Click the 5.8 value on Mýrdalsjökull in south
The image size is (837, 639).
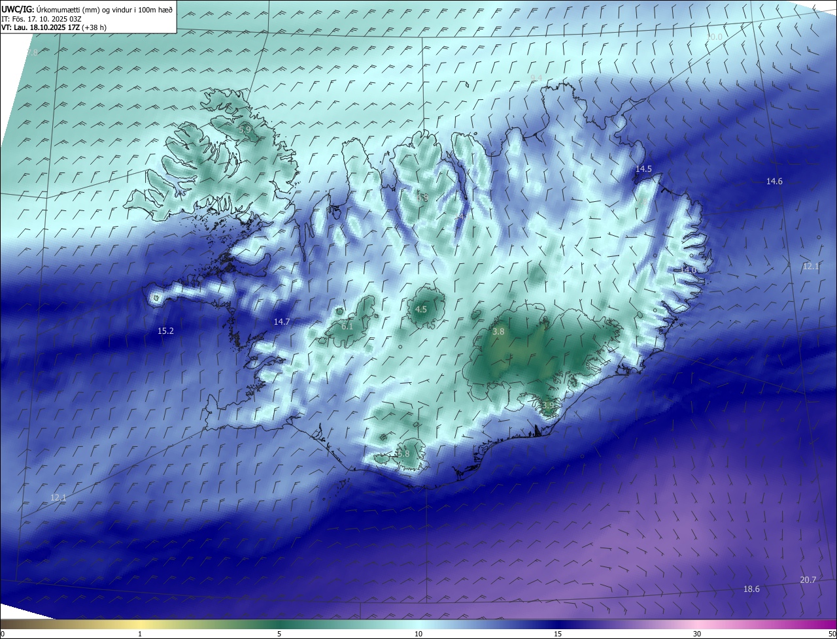click(x=403, y=453)
